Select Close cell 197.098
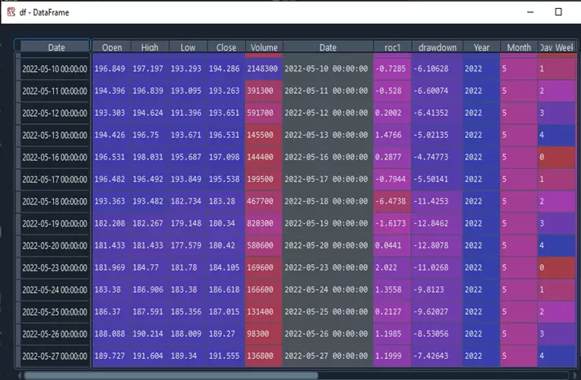581x380 pixels. coord(226,157)
